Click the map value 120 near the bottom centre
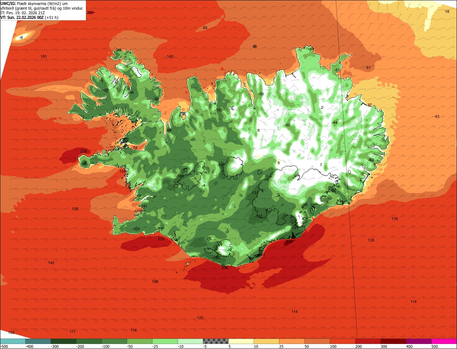The height and width of the screenshot is (349, 457). pyautogui.click(x=200, y=318)
